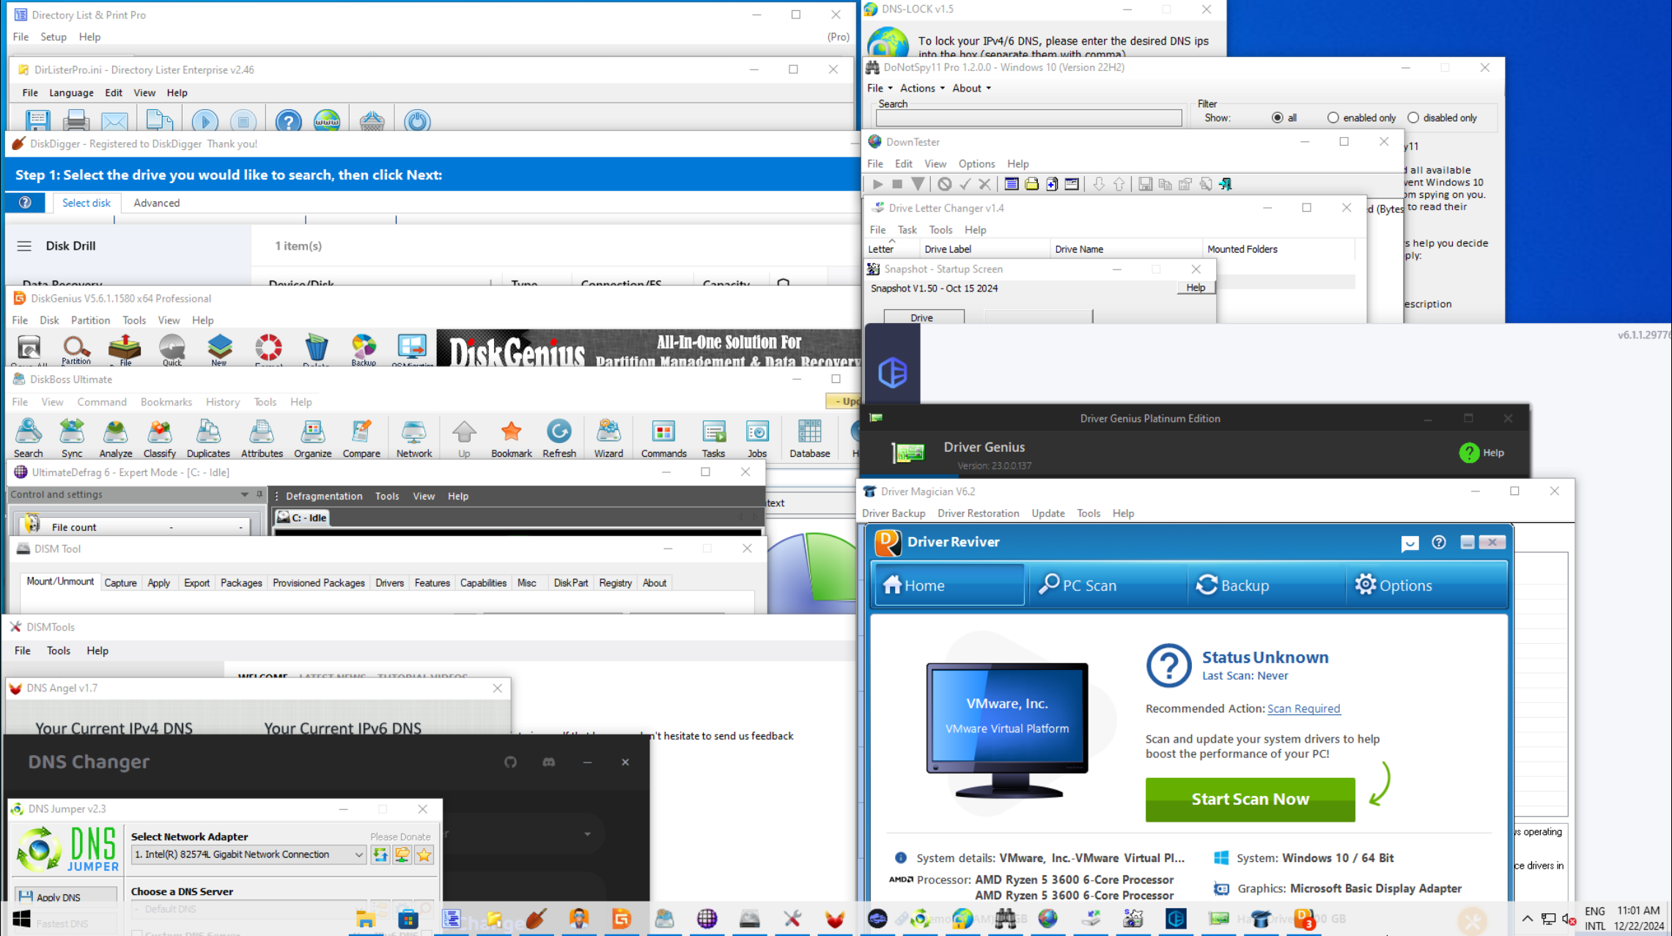This screenshot has height=936, width=1672.
Task: Click the green Help icon in Driver Genius
Action: [x=1469, y=453]
